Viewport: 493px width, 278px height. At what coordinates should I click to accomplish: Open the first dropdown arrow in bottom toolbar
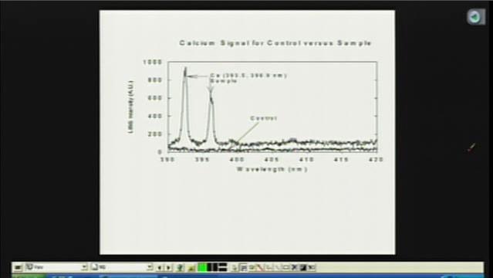pyautogui.click(x=84, y=267)
